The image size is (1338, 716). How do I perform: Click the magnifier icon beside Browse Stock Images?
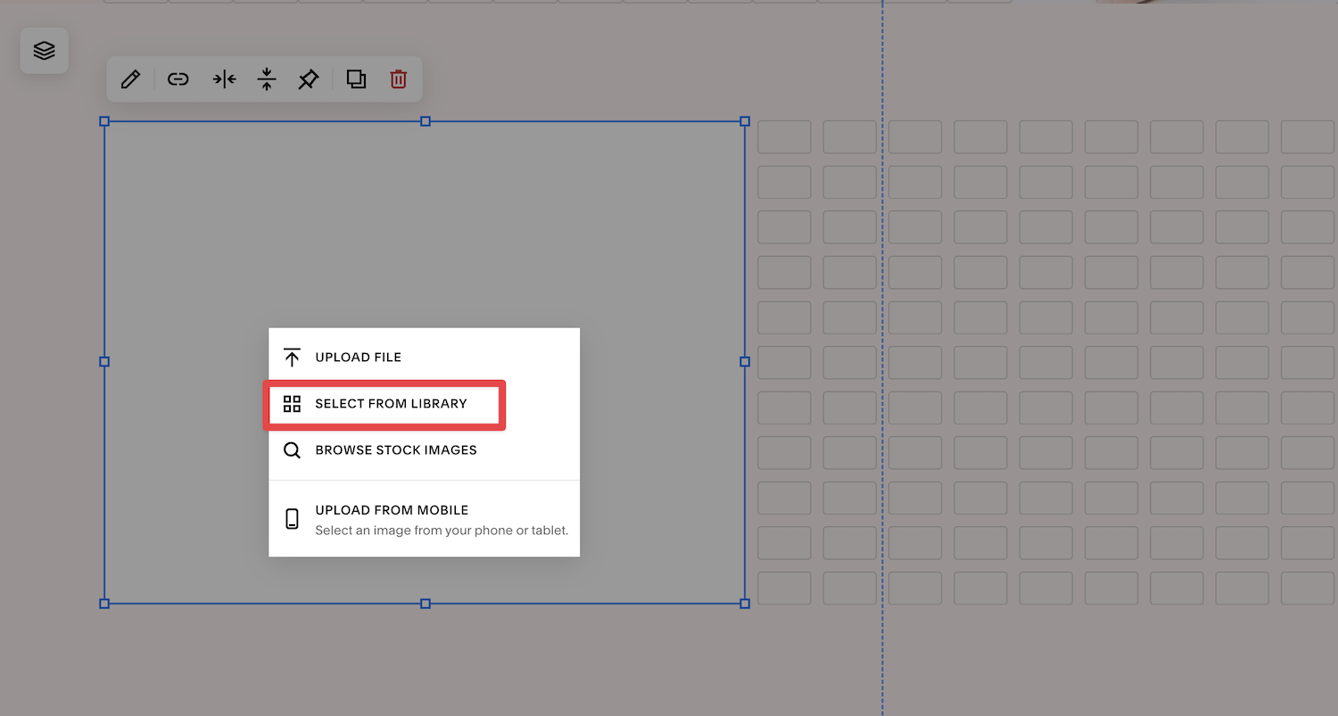click(292, 449)
